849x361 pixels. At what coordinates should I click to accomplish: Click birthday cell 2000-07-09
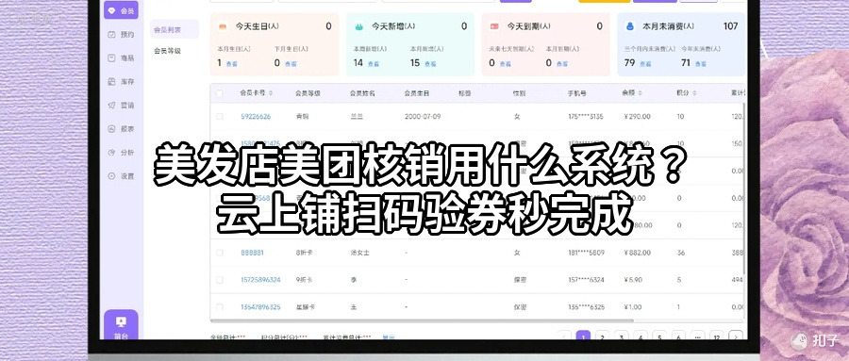coord(423,116)
